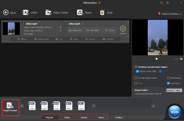The width and height of the screenshot is (184, 121).
Task: Enable Use High Quality Engine
Action: click(136, 78)
